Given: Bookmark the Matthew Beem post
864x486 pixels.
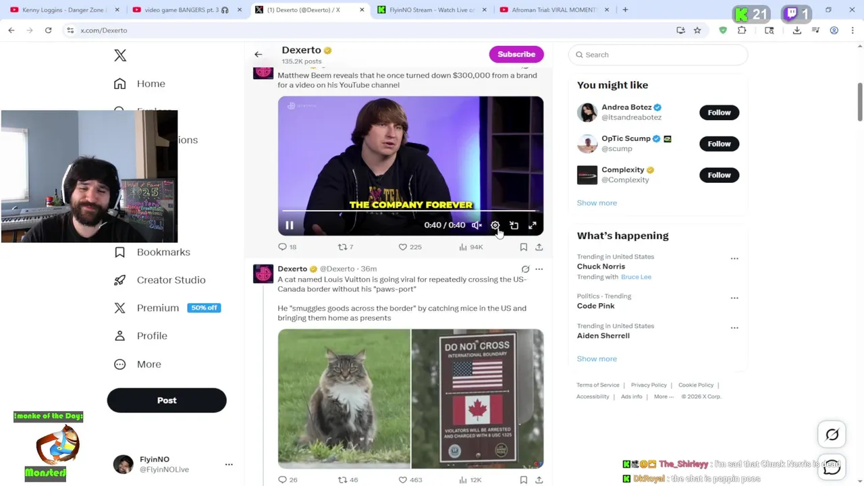Looking at the screenshot, I should 524,247.
